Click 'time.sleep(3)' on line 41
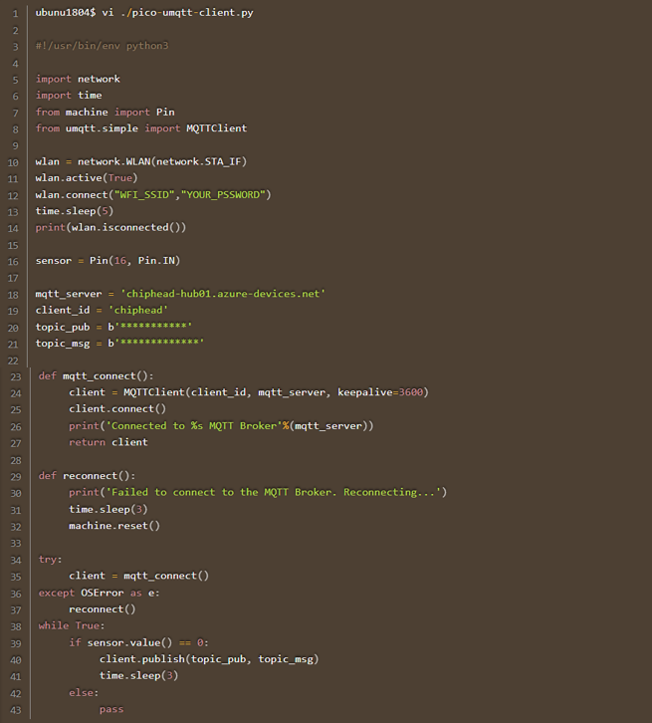 tap(138, 675)
